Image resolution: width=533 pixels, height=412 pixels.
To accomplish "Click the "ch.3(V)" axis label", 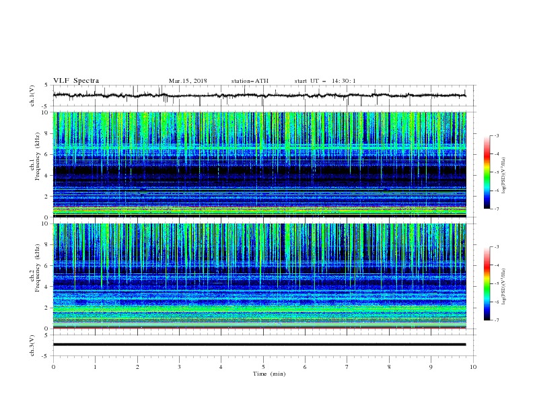I will (32, 345).
